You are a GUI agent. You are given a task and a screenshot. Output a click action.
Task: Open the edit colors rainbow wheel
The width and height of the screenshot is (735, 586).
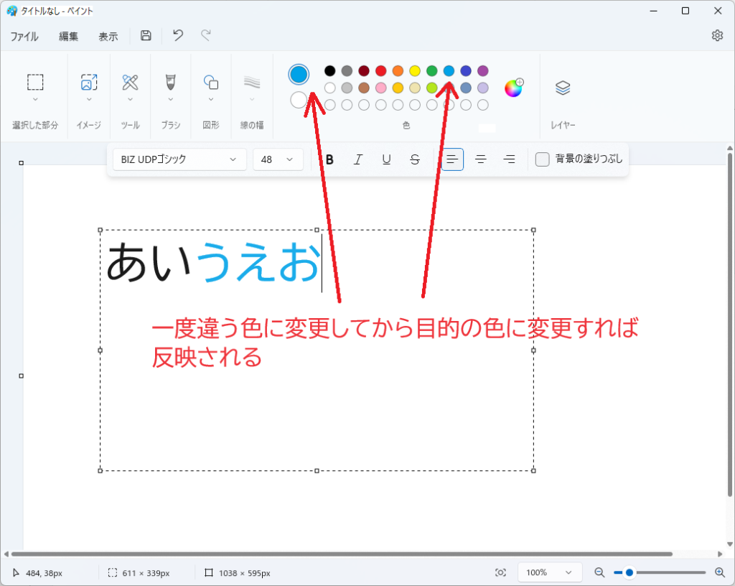pos(514,88)
